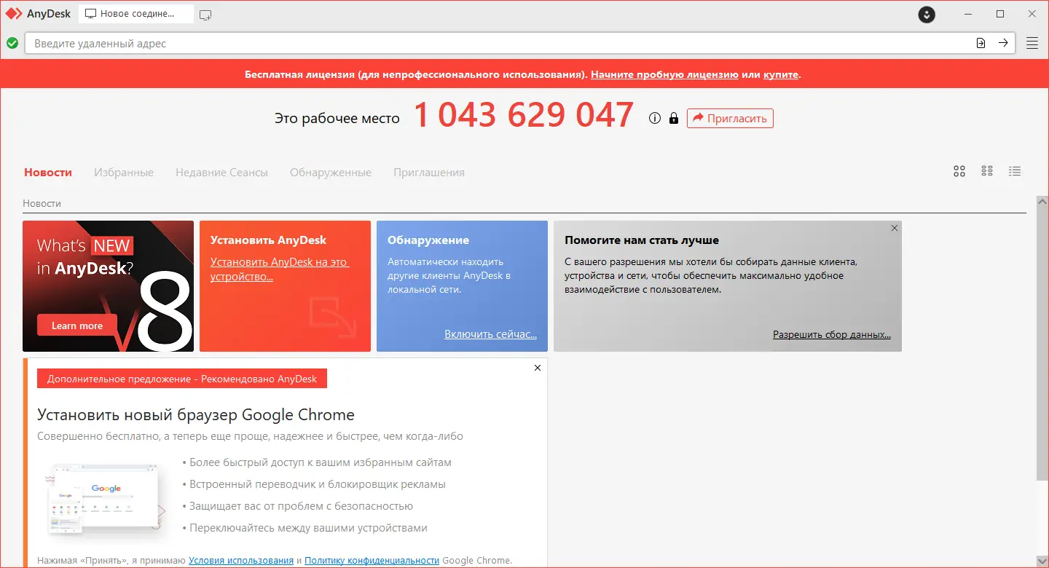Close the Google Chrome offer panel
This screenshot has height=568, width=1049.
tap(538, 368)
